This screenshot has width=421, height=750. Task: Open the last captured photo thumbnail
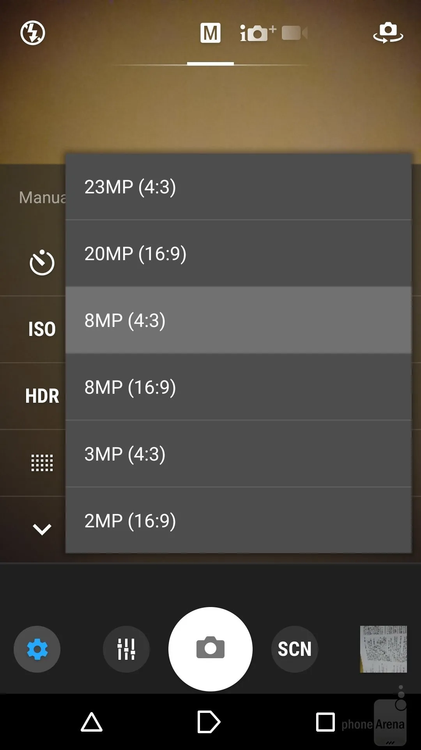383,649
